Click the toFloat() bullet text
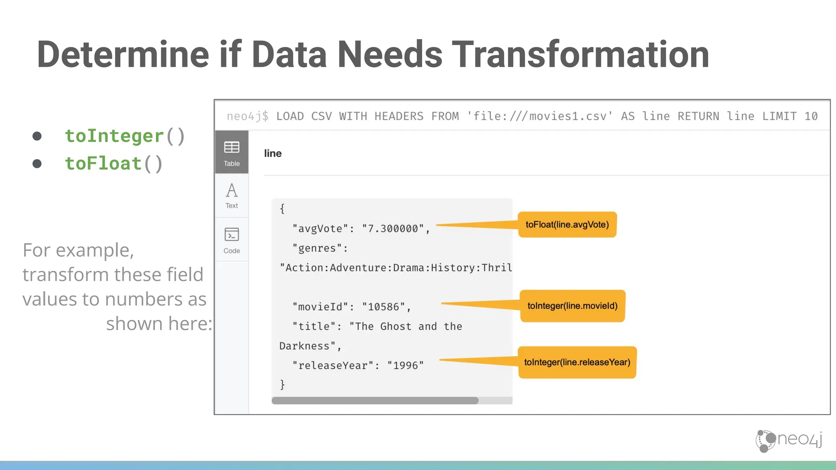The height and width of the screenshot is (470, 836). [114, 164]
